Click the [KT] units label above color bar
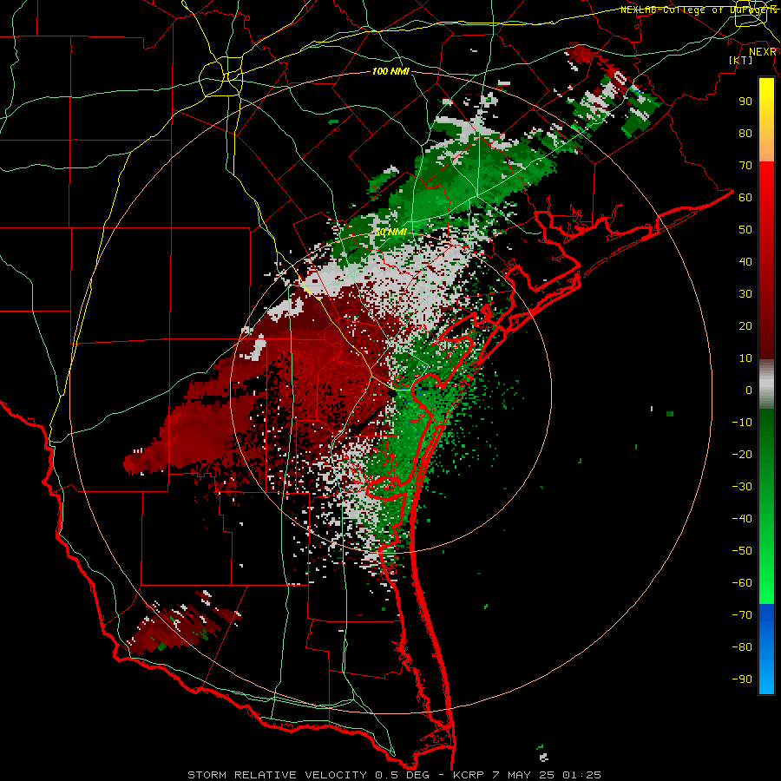 tap(741, 60)
